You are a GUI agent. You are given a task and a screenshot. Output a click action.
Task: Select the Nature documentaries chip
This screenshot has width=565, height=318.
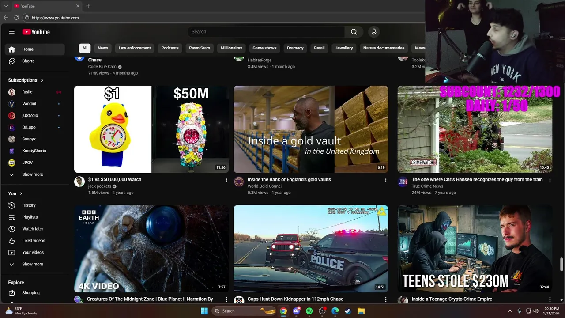[384, 48]
